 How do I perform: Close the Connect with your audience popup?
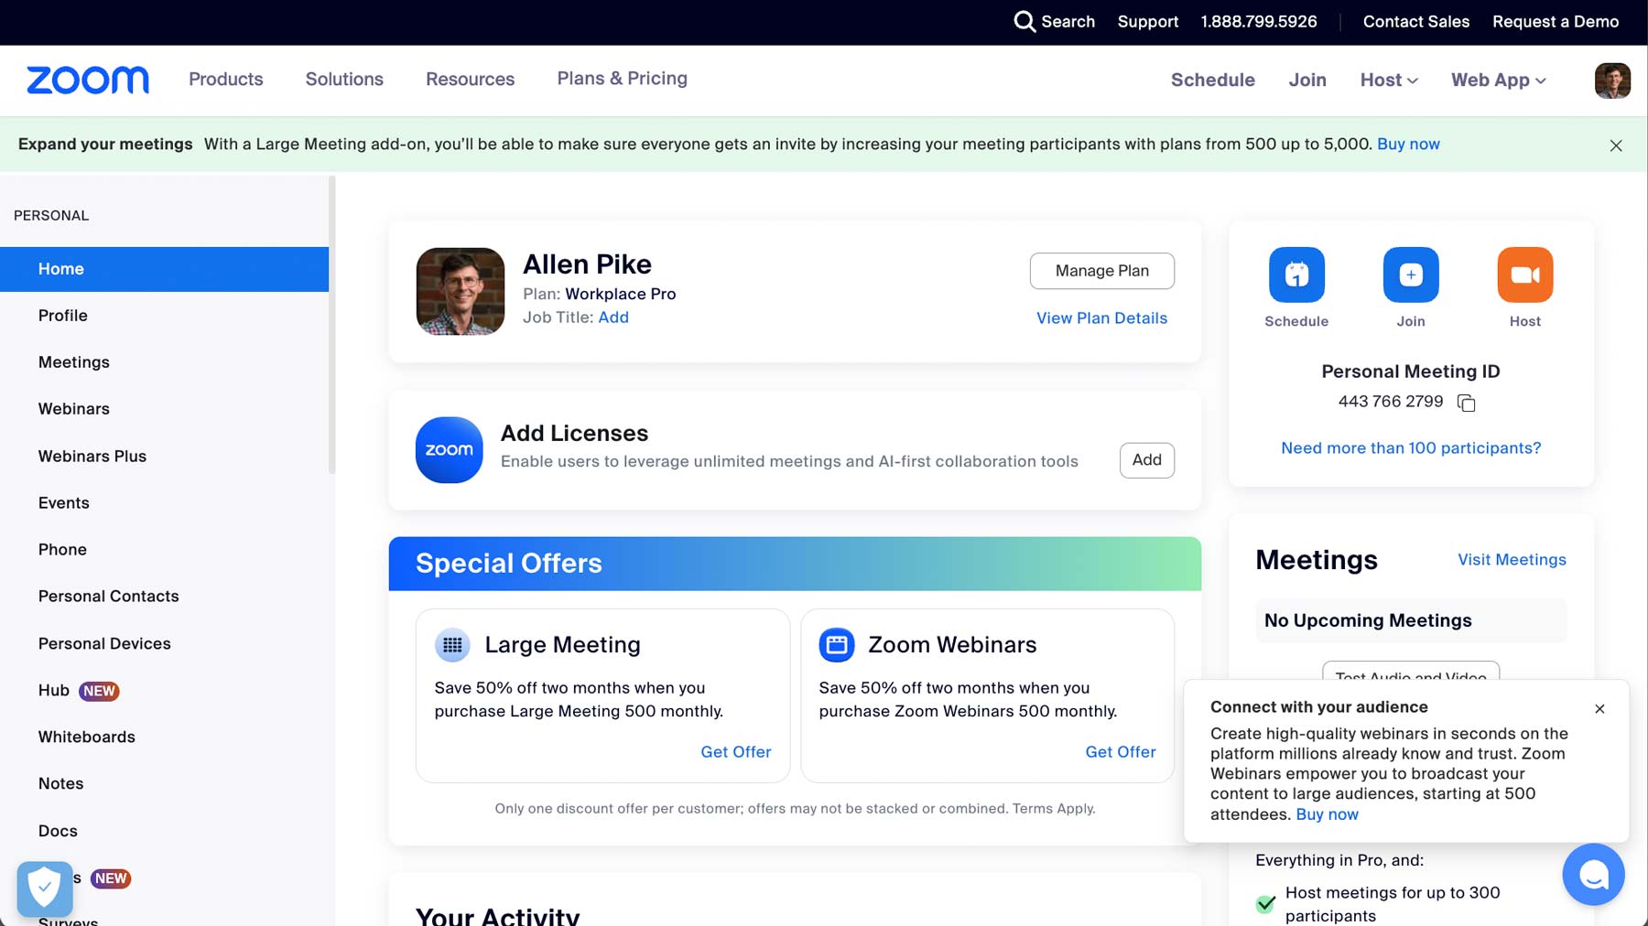[1599, 709]
